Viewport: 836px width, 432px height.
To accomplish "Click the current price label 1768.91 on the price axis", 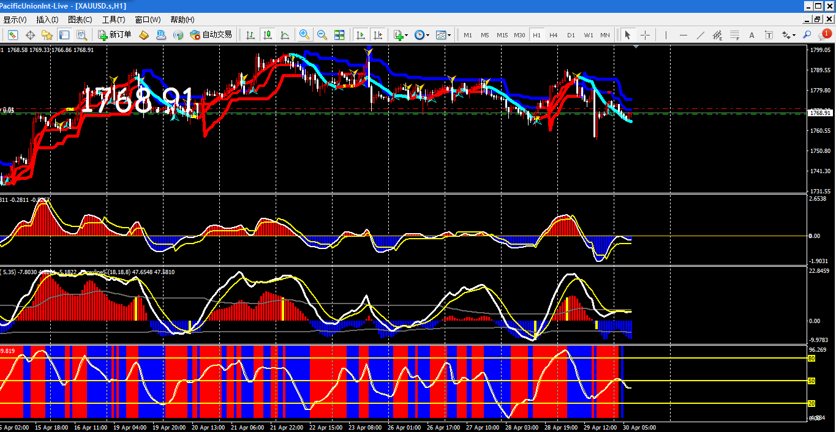I will (x=819, y=113).
